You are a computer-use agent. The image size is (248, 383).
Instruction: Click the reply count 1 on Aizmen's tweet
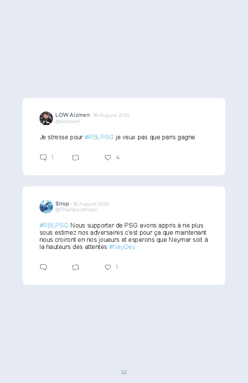click(x=52, y=157)
